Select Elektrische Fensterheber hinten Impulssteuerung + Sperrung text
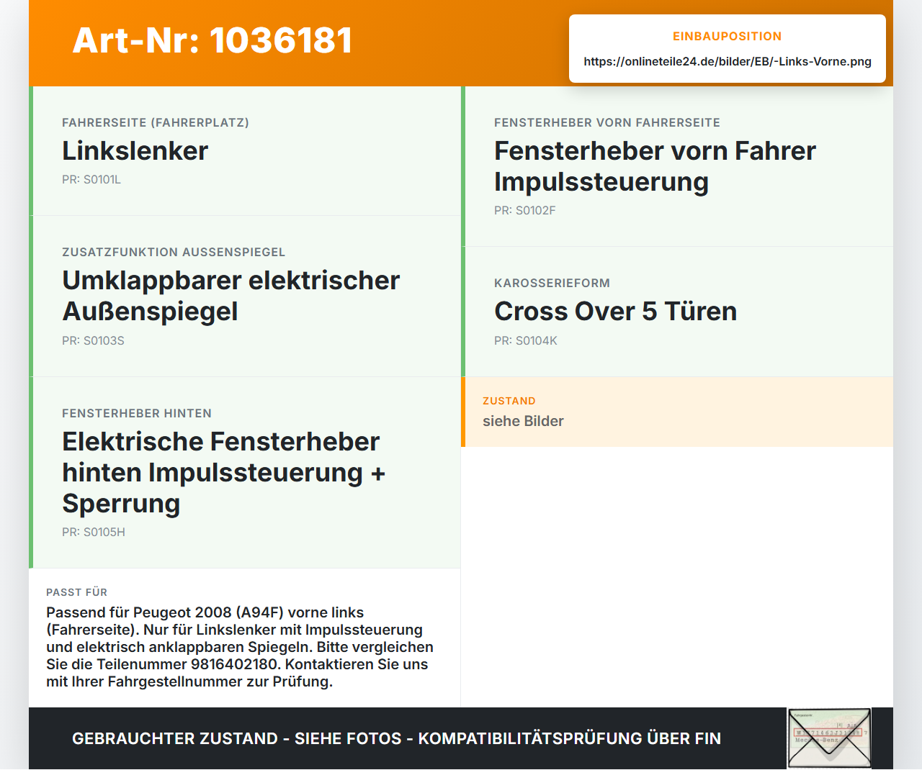This screenshot has width=922, height=770. click(223, 472)
